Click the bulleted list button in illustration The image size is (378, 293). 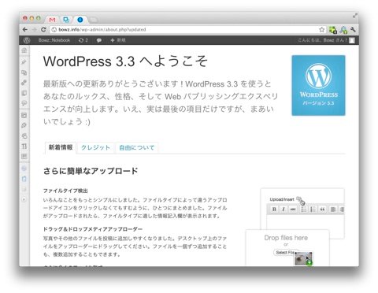[304, 210]
